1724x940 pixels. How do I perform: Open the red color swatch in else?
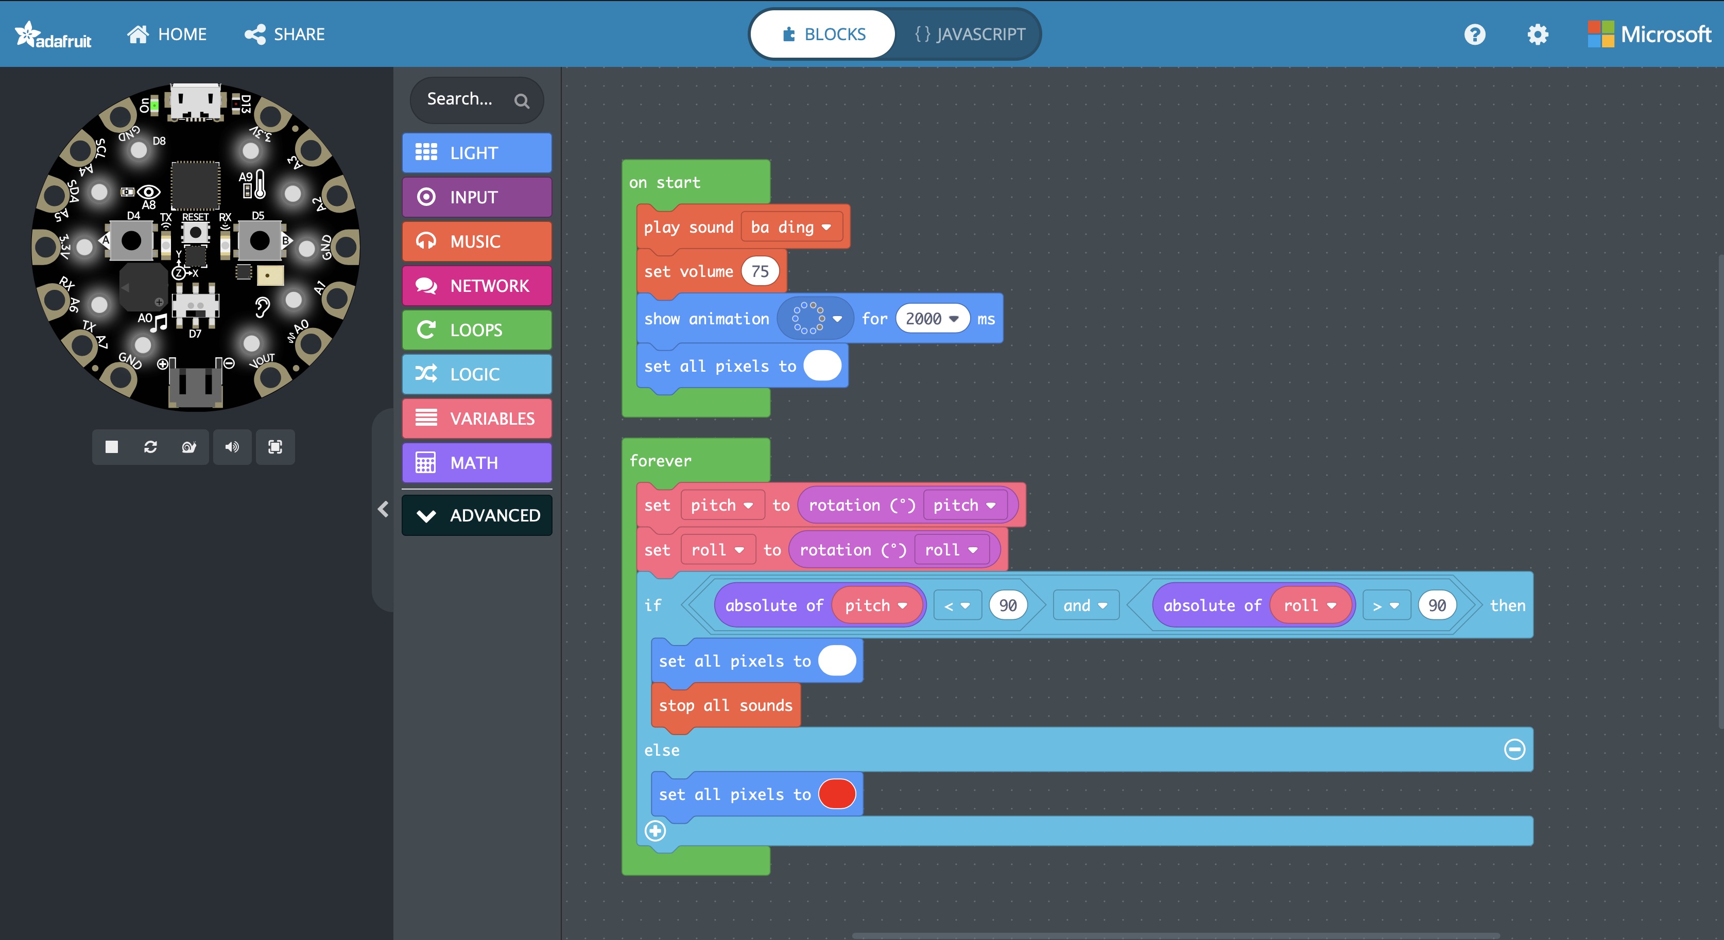(837, 794)
